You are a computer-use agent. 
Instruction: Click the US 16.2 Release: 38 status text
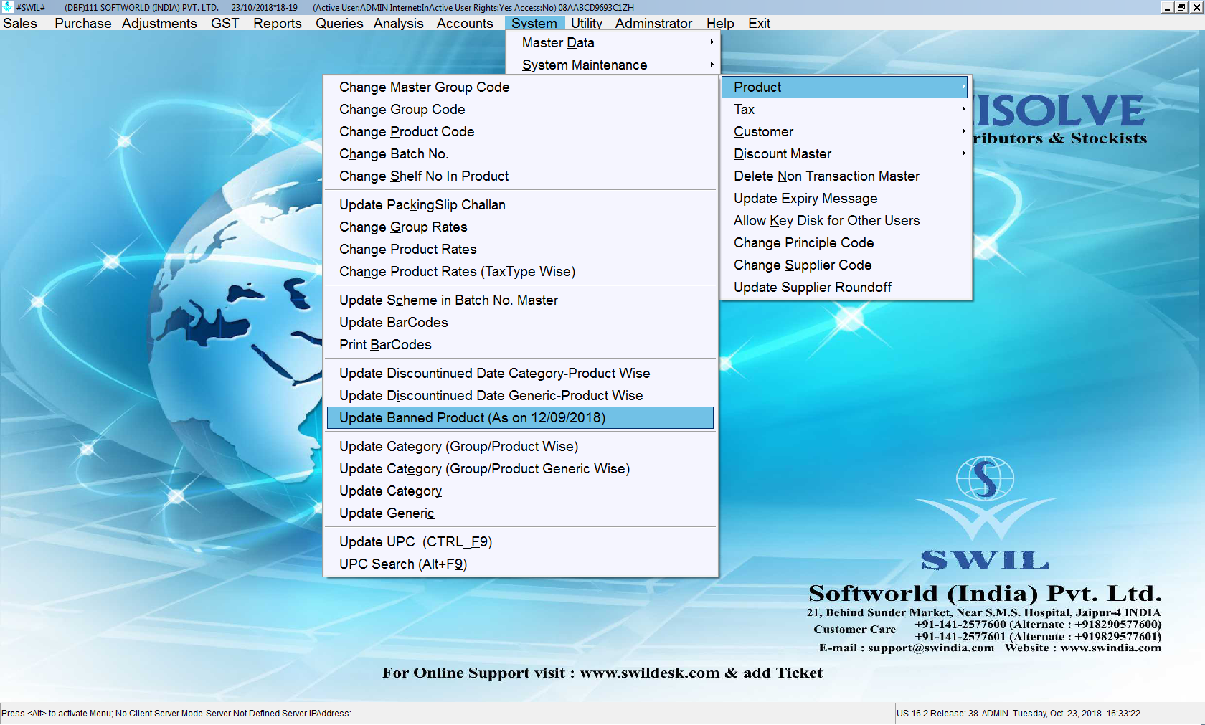(x=937, y=714)
